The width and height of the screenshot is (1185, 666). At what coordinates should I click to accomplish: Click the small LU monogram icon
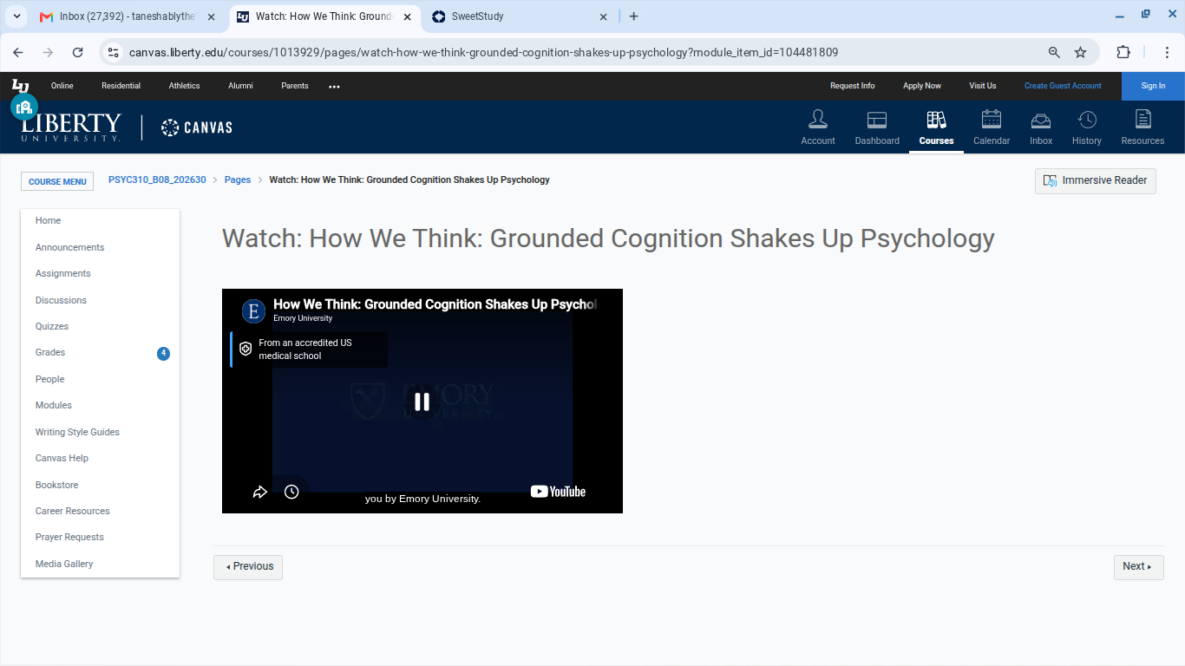[x=20, y=85]
